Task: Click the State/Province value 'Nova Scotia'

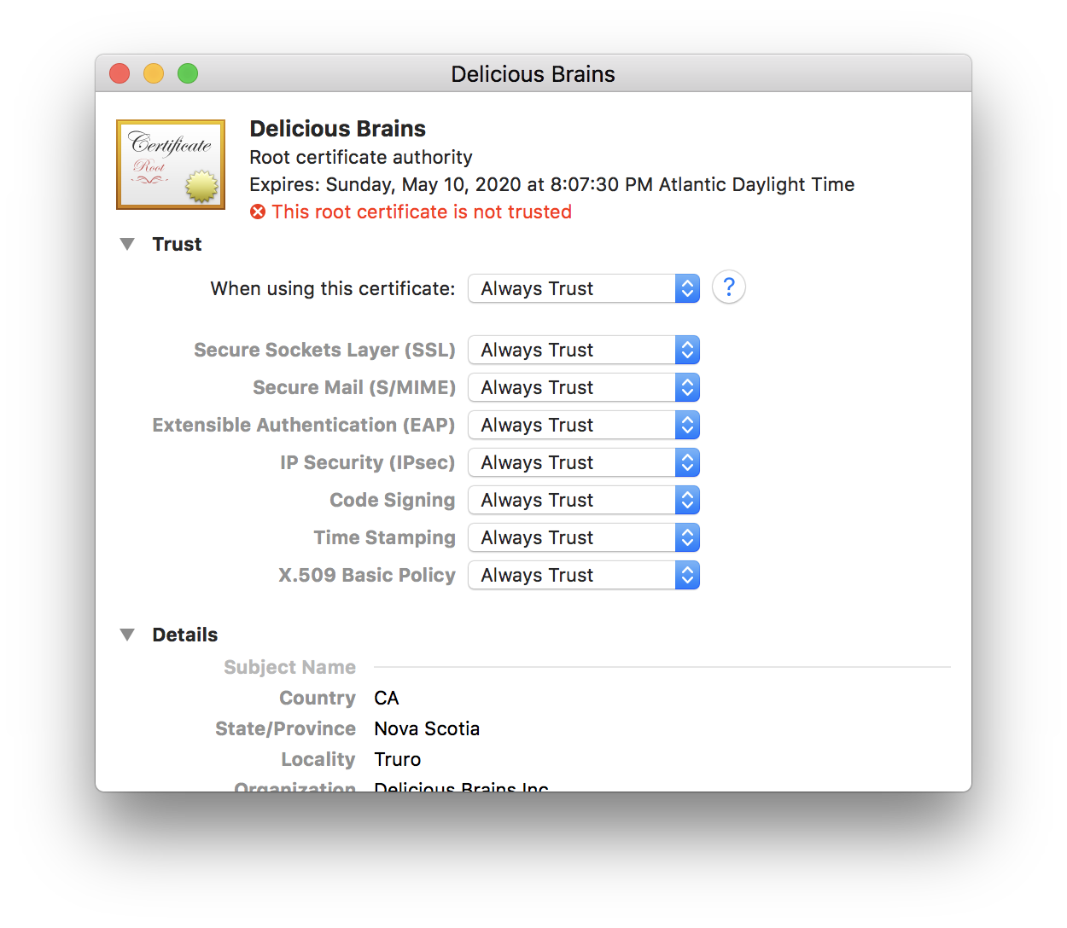Action: tap(427, 728)
